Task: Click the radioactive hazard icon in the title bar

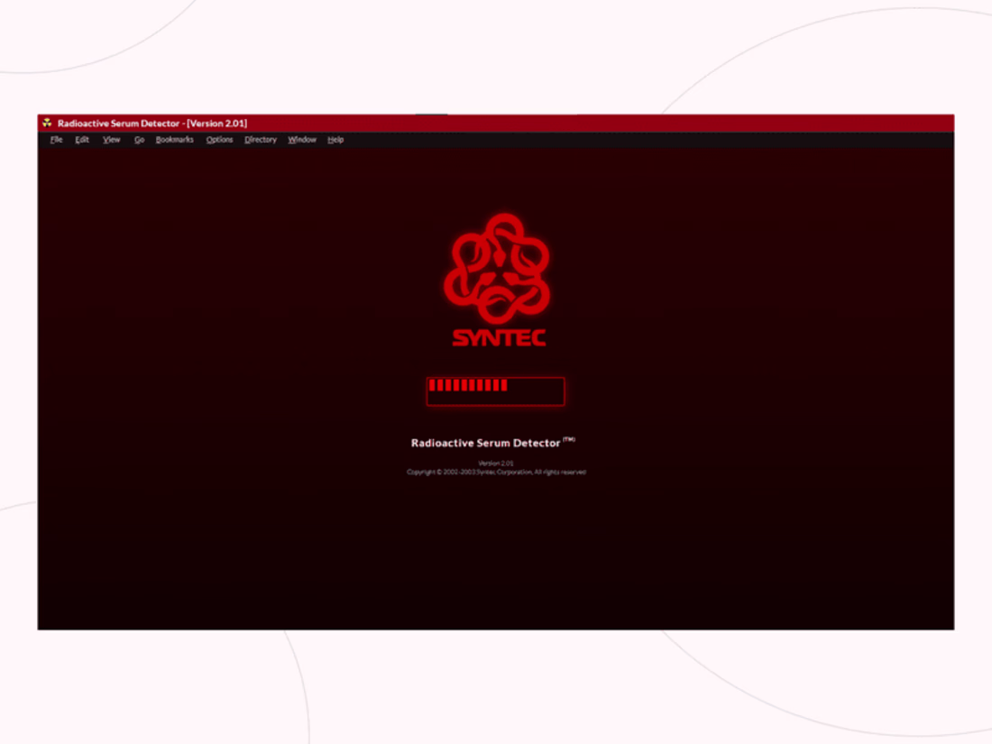Action: click(46, 123)
